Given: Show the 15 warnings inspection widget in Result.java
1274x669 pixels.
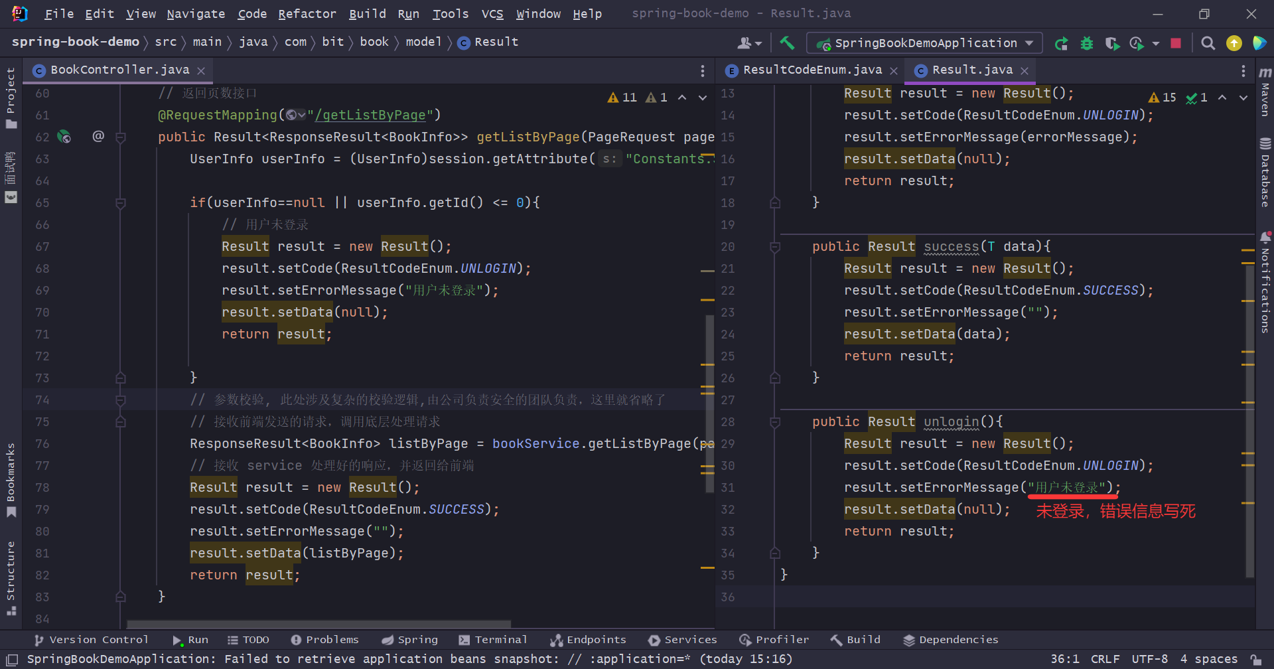Looking at the screenshot, I should tap(1163, 98).
